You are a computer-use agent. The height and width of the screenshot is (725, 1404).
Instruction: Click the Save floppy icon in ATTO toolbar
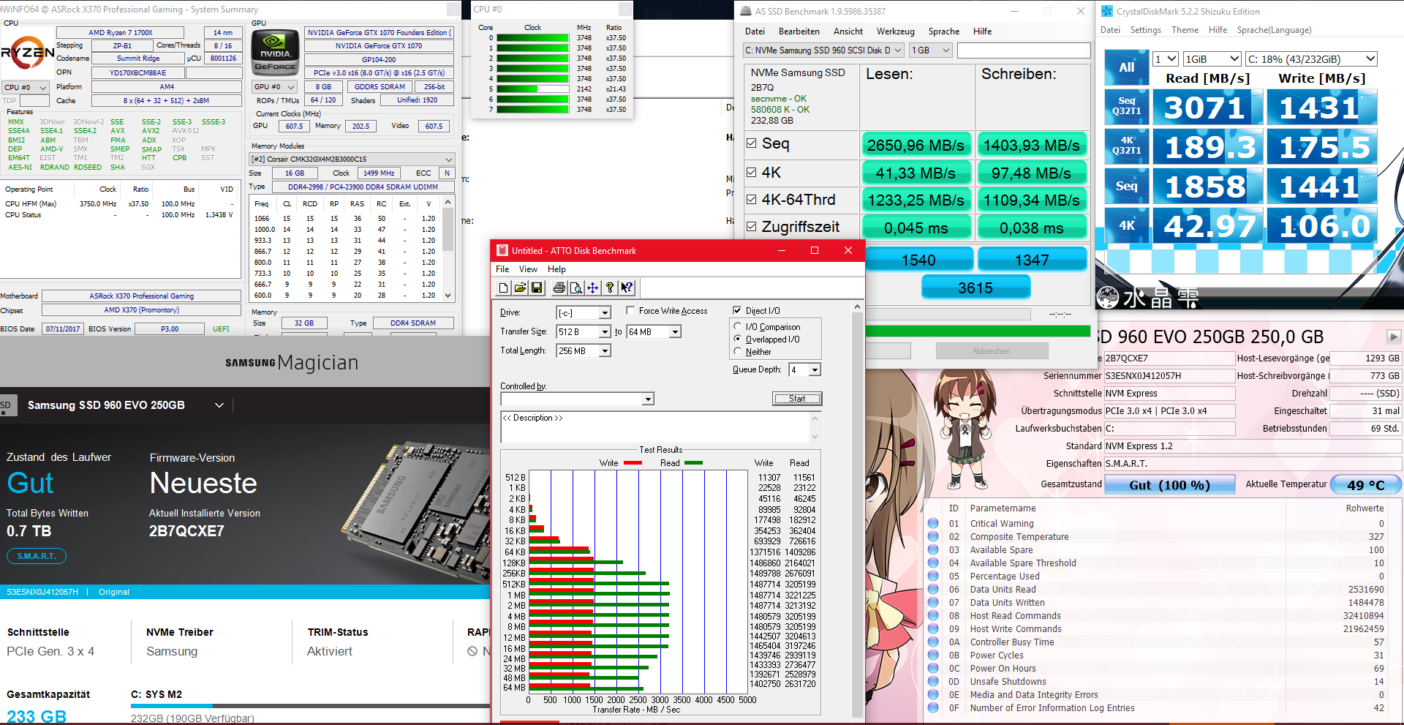(x=537, y=288)
